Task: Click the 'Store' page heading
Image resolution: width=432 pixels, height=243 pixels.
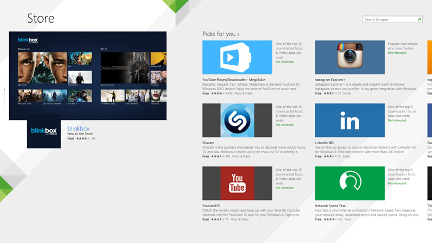Action: 41,18
